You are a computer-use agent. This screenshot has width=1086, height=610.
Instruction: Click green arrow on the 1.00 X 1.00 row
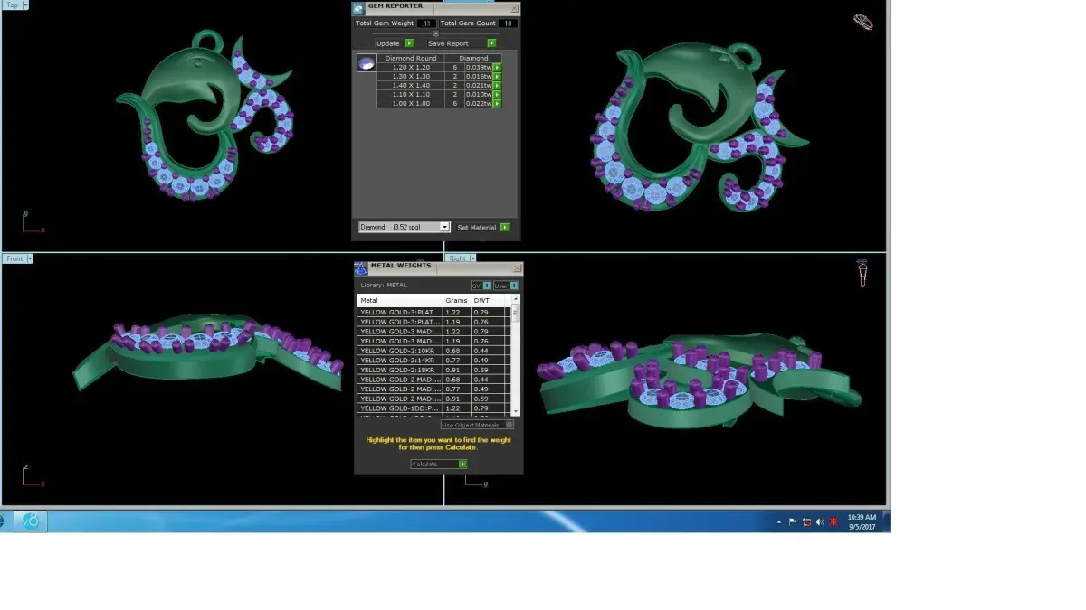tap(497, 103)
